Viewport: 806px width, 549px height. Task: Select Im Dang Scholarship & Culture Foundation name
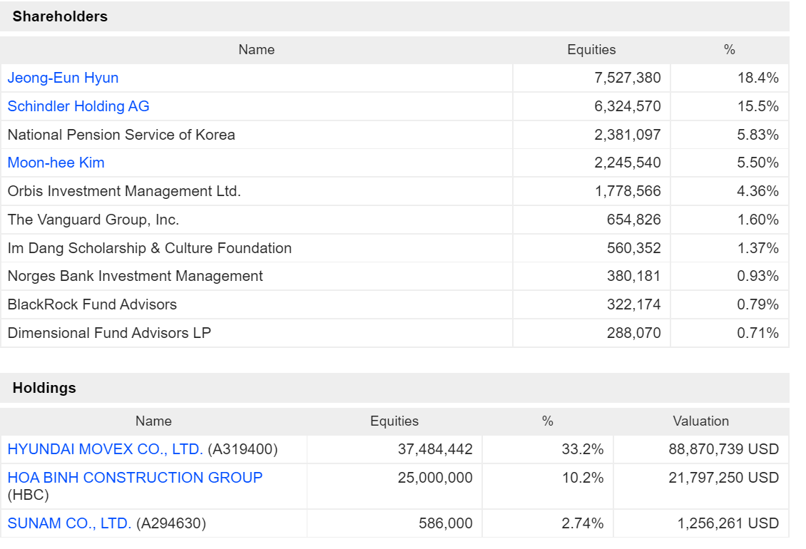pos(150,248)
